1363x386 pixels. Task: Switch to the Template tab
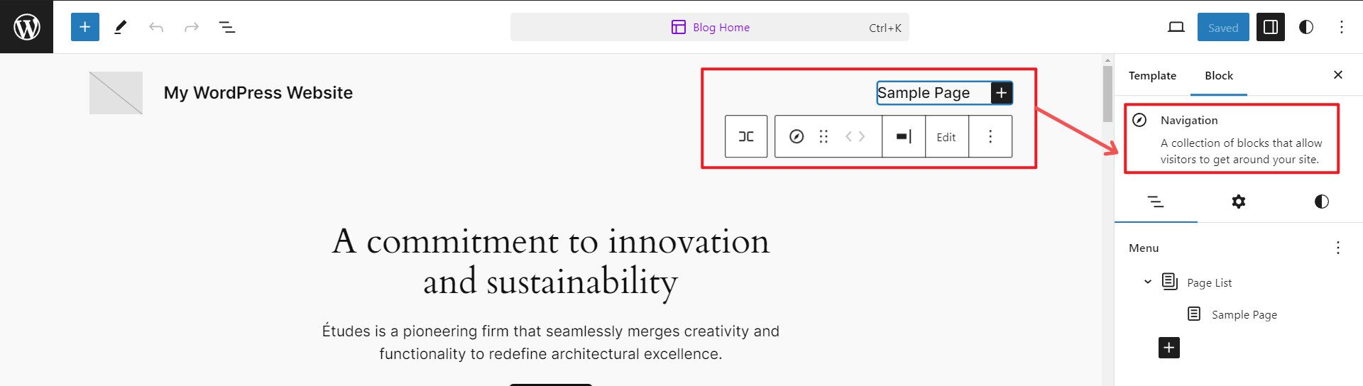(x=1152, y=75)
